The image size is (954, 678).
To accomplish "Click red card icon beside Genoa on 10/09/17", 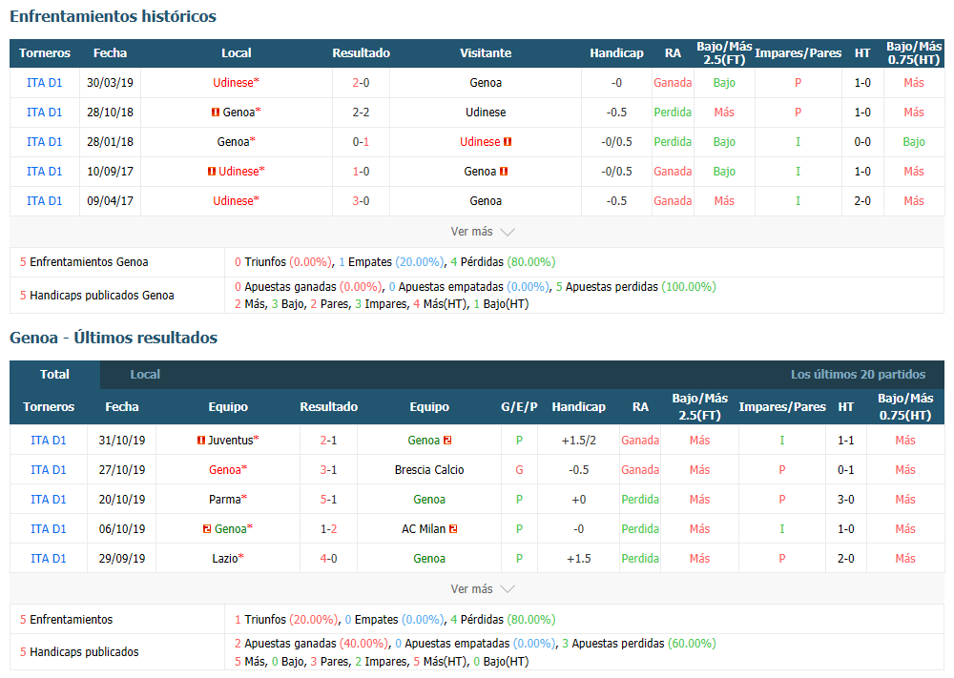I will click(504, 172).
